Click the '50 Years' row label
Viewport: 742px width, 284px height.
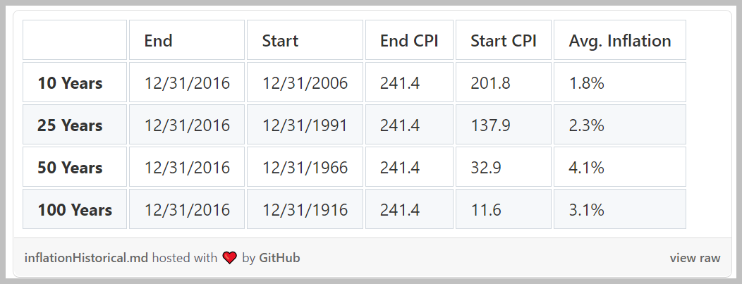point(70,168)
